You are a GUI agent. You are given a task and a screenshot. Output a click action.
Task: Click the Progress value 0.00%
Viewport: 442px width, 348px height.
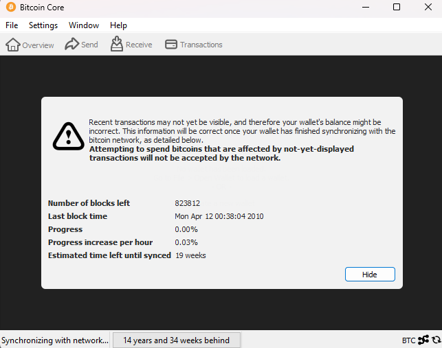186,229
